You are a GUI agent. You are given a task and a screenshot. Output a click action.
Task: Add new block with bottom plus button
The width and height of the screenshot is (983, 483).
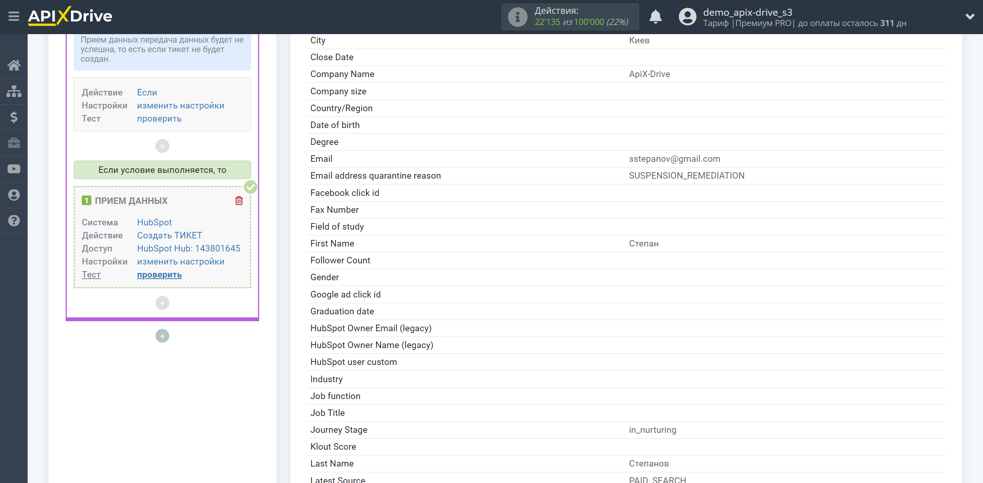pyautogui.click(x=162, y=336)
